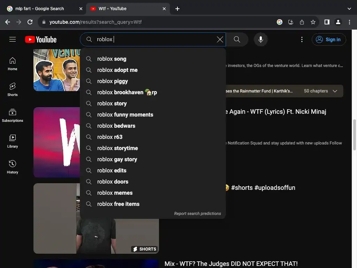357x268 pixels.
Task: Click the browser forward arrow
Action: 19,22
